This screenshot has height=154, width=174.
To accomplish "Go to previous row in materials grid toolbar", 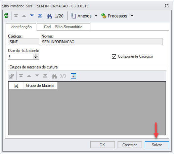I will pos(29,76).
